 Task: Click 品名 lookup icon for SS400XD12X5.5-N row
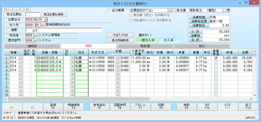[72, 66]
